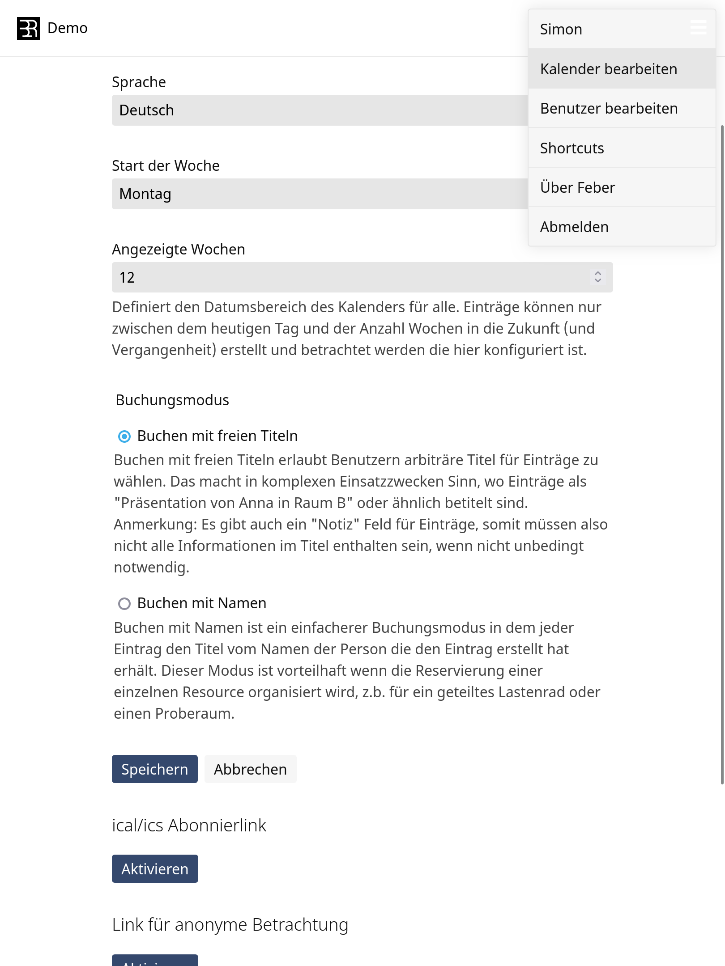This screenshot has height=966, width=725.
Task: Click the page's vertical scrollbar
Action: point(722,447)
